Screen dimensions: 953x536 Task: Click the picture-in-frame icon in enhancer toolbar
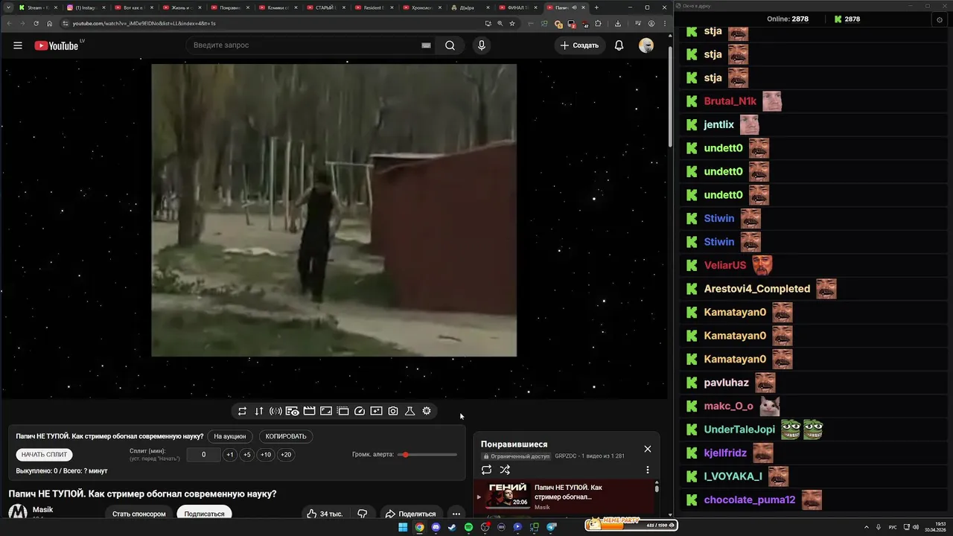(326, 411)
